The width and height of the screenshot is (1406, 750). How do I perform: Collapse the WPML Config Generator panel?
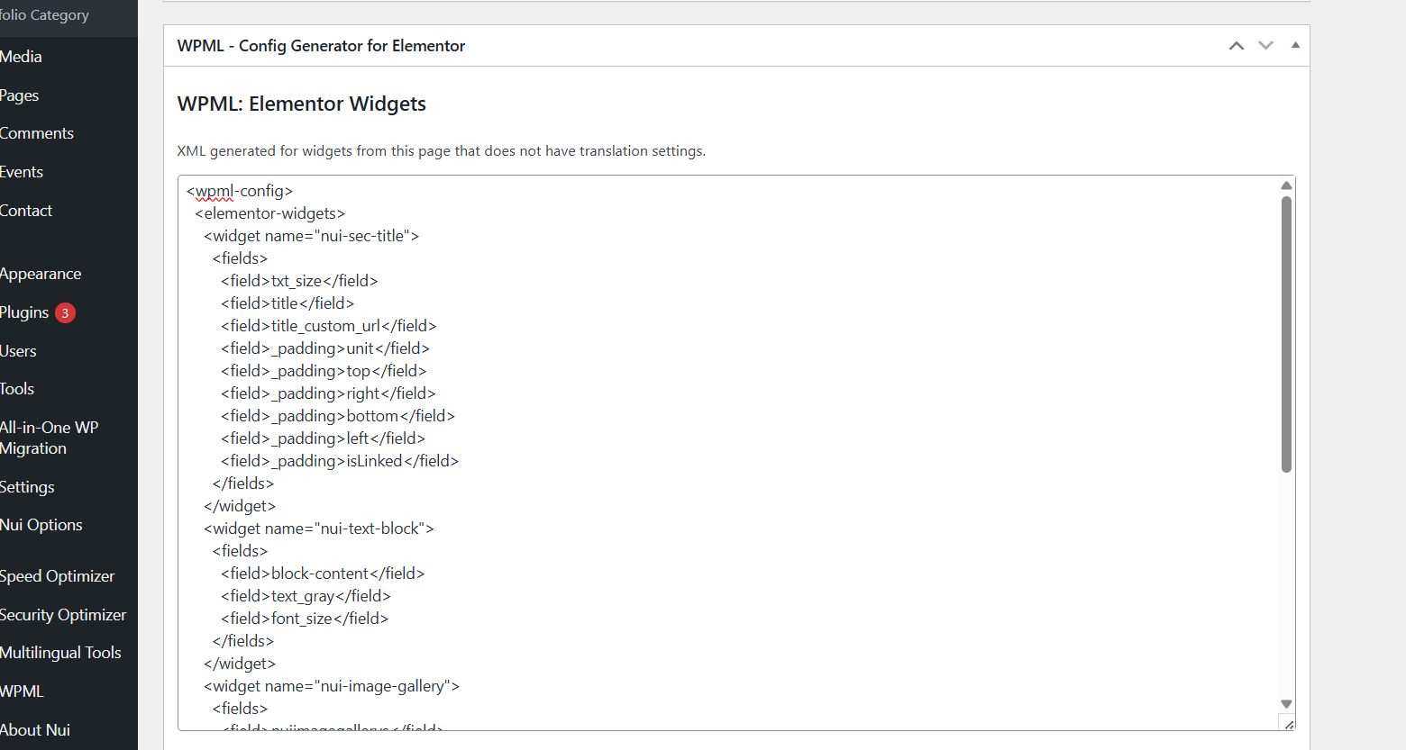click(x=1295, y=45)
